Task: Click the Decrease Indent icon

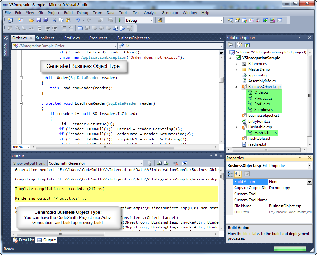Action: (x=48, y=28)
